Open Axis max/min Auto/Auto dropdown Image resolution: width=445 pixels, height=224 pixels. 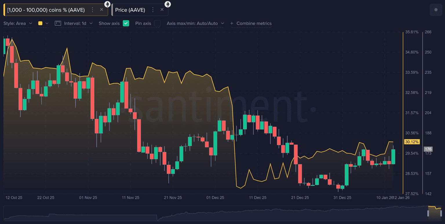pyautogui.click(x=195, y=23)
